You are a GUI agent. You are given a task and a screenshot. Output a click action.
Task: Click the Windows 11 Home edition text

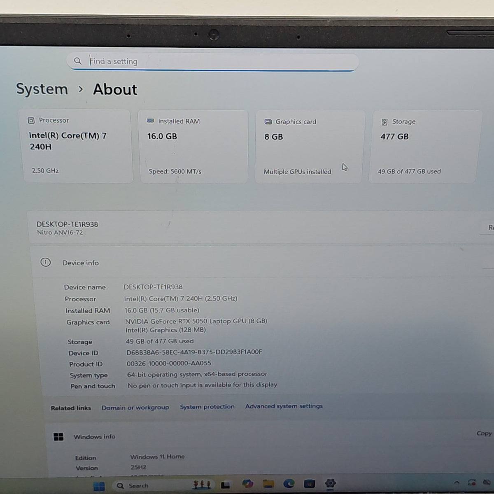[157, 457]
